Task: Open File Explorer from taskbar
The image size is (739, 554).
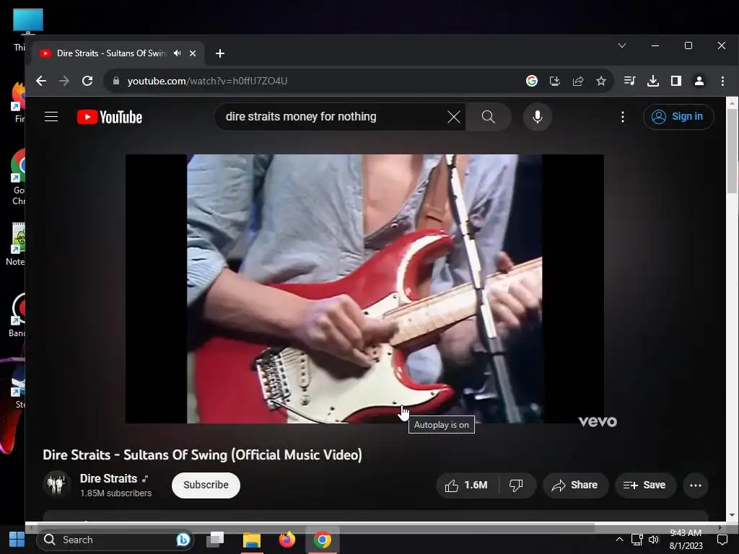Action: pos(252,540)
